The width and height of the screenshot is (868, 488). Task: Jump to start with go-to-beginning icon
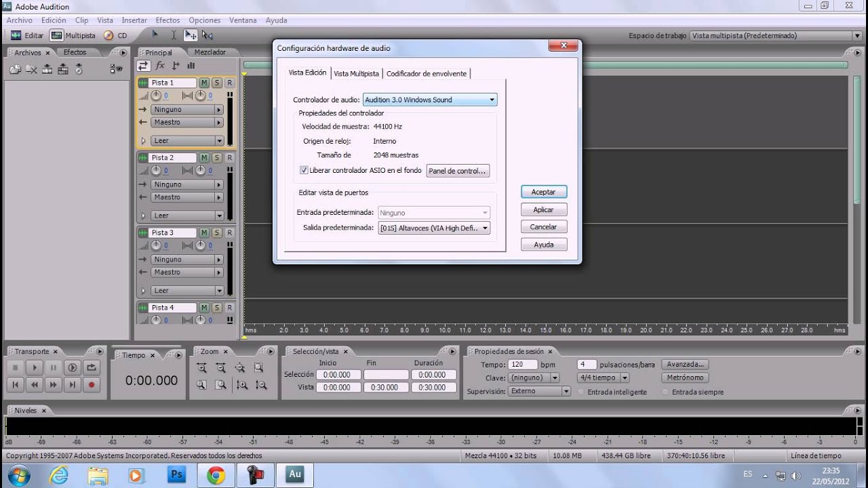coord(15,384)
